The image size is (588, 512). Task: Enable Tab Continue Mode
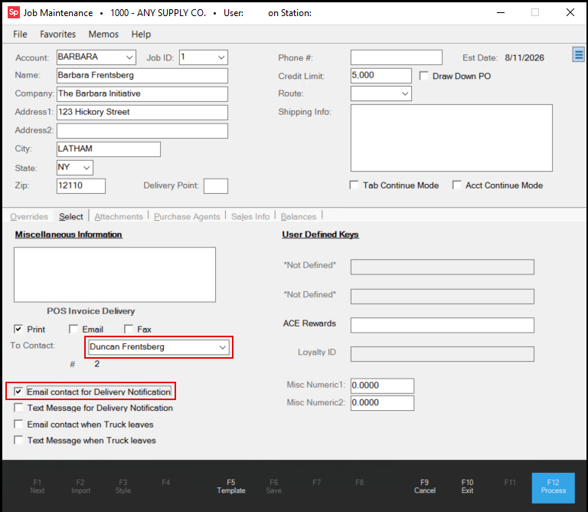tap(354, 185)
